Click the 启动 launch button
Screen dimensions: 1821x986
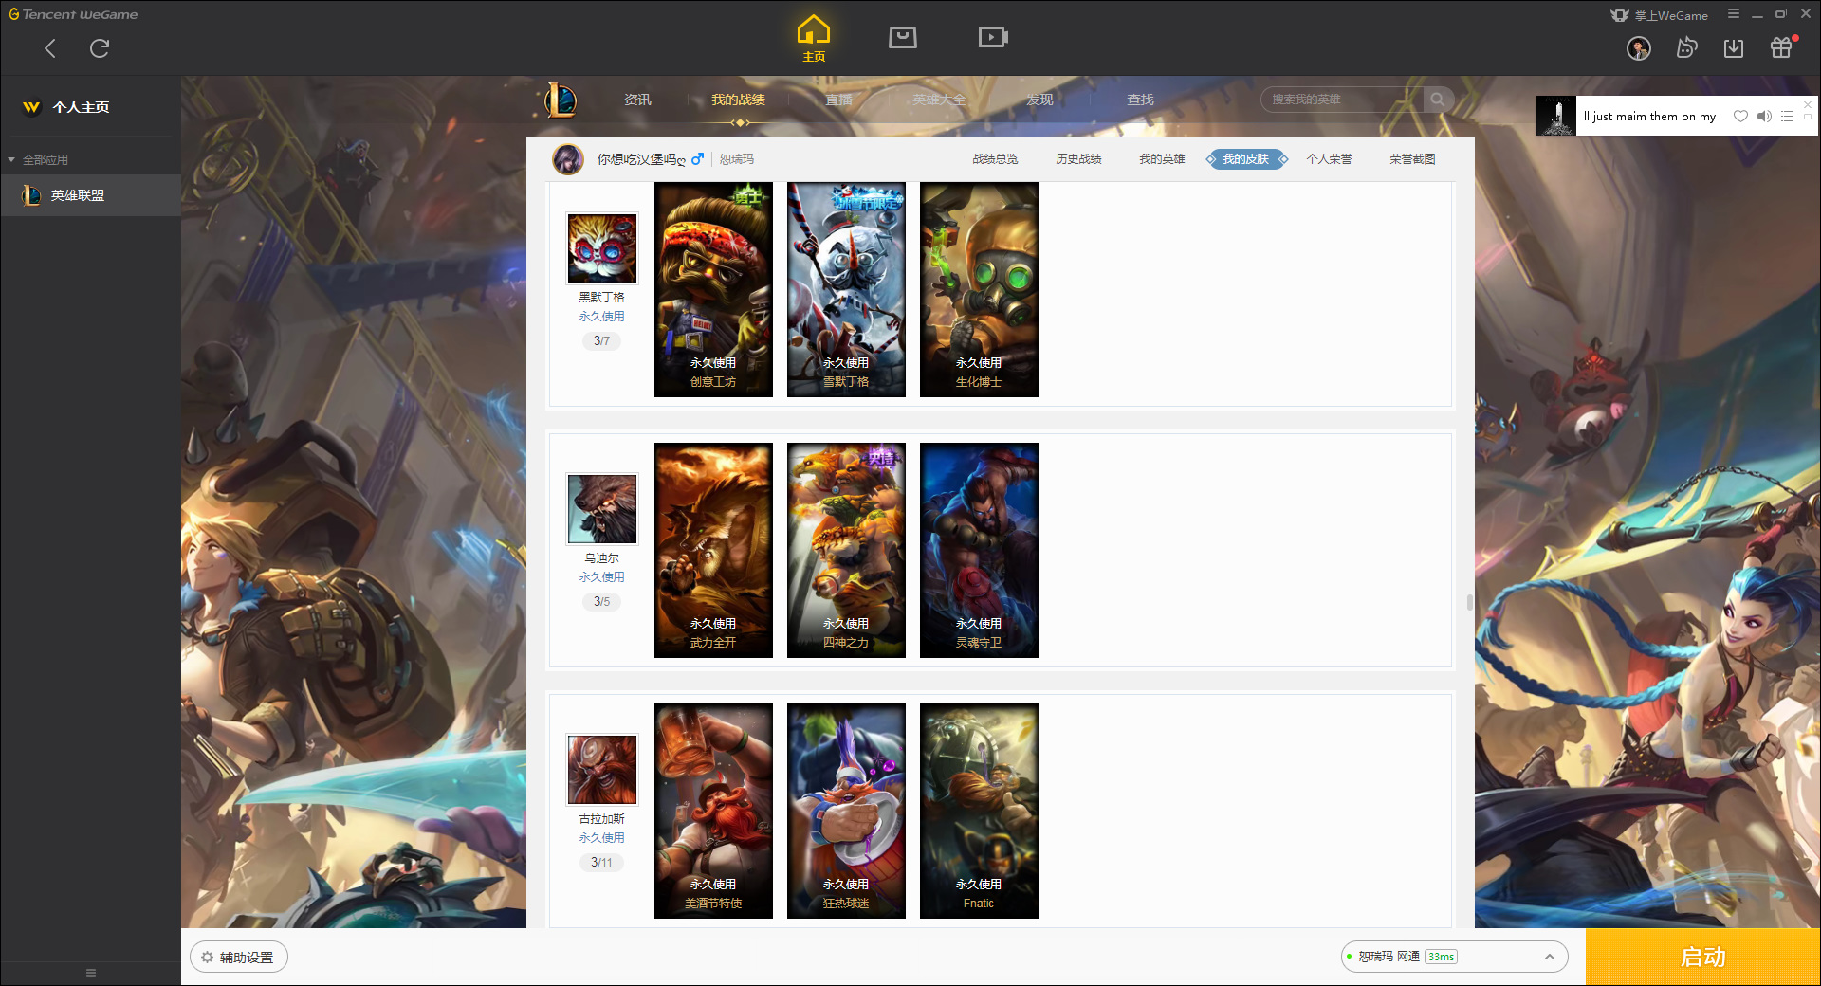tap(1702, 958)
